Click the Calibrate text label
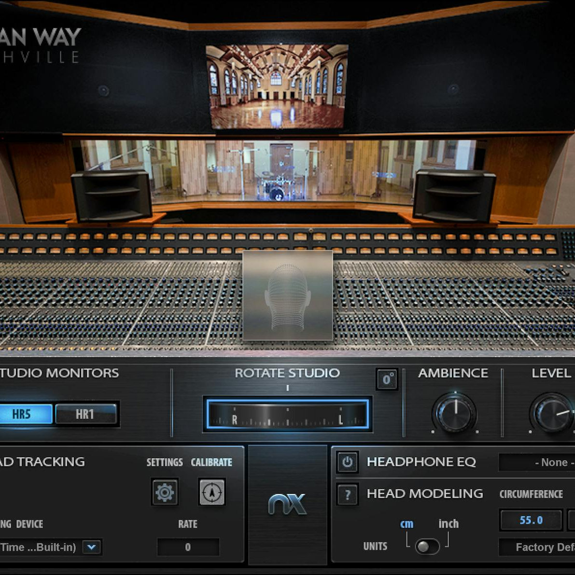The height and width of the screenshot is (575, 575). click(212, 462)
